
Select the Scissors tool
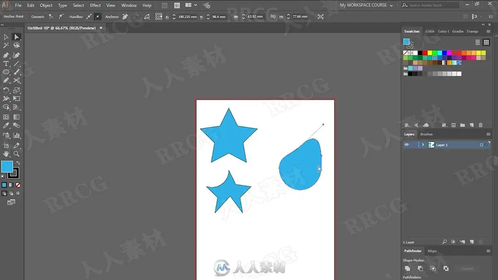(17, 81)
